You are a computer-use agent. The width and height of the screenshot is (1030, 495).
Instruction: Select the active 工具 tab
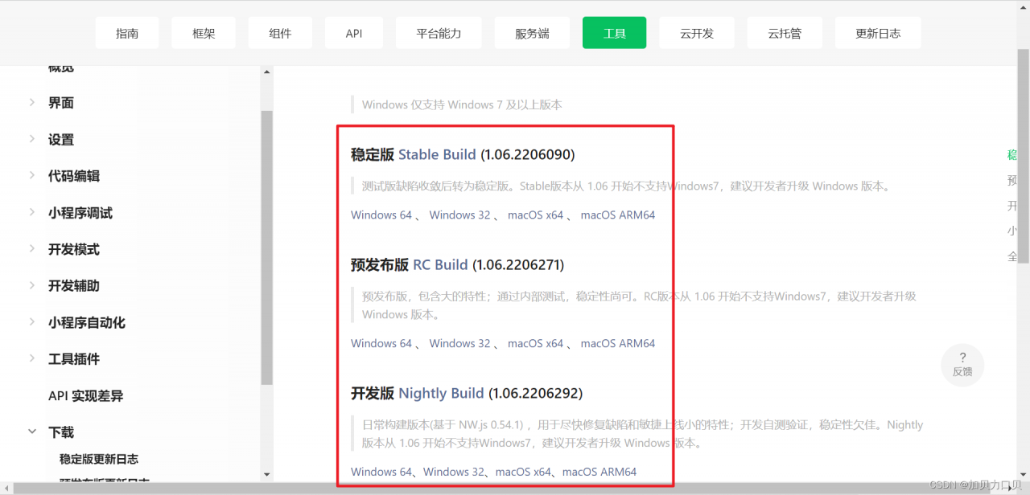614,33
